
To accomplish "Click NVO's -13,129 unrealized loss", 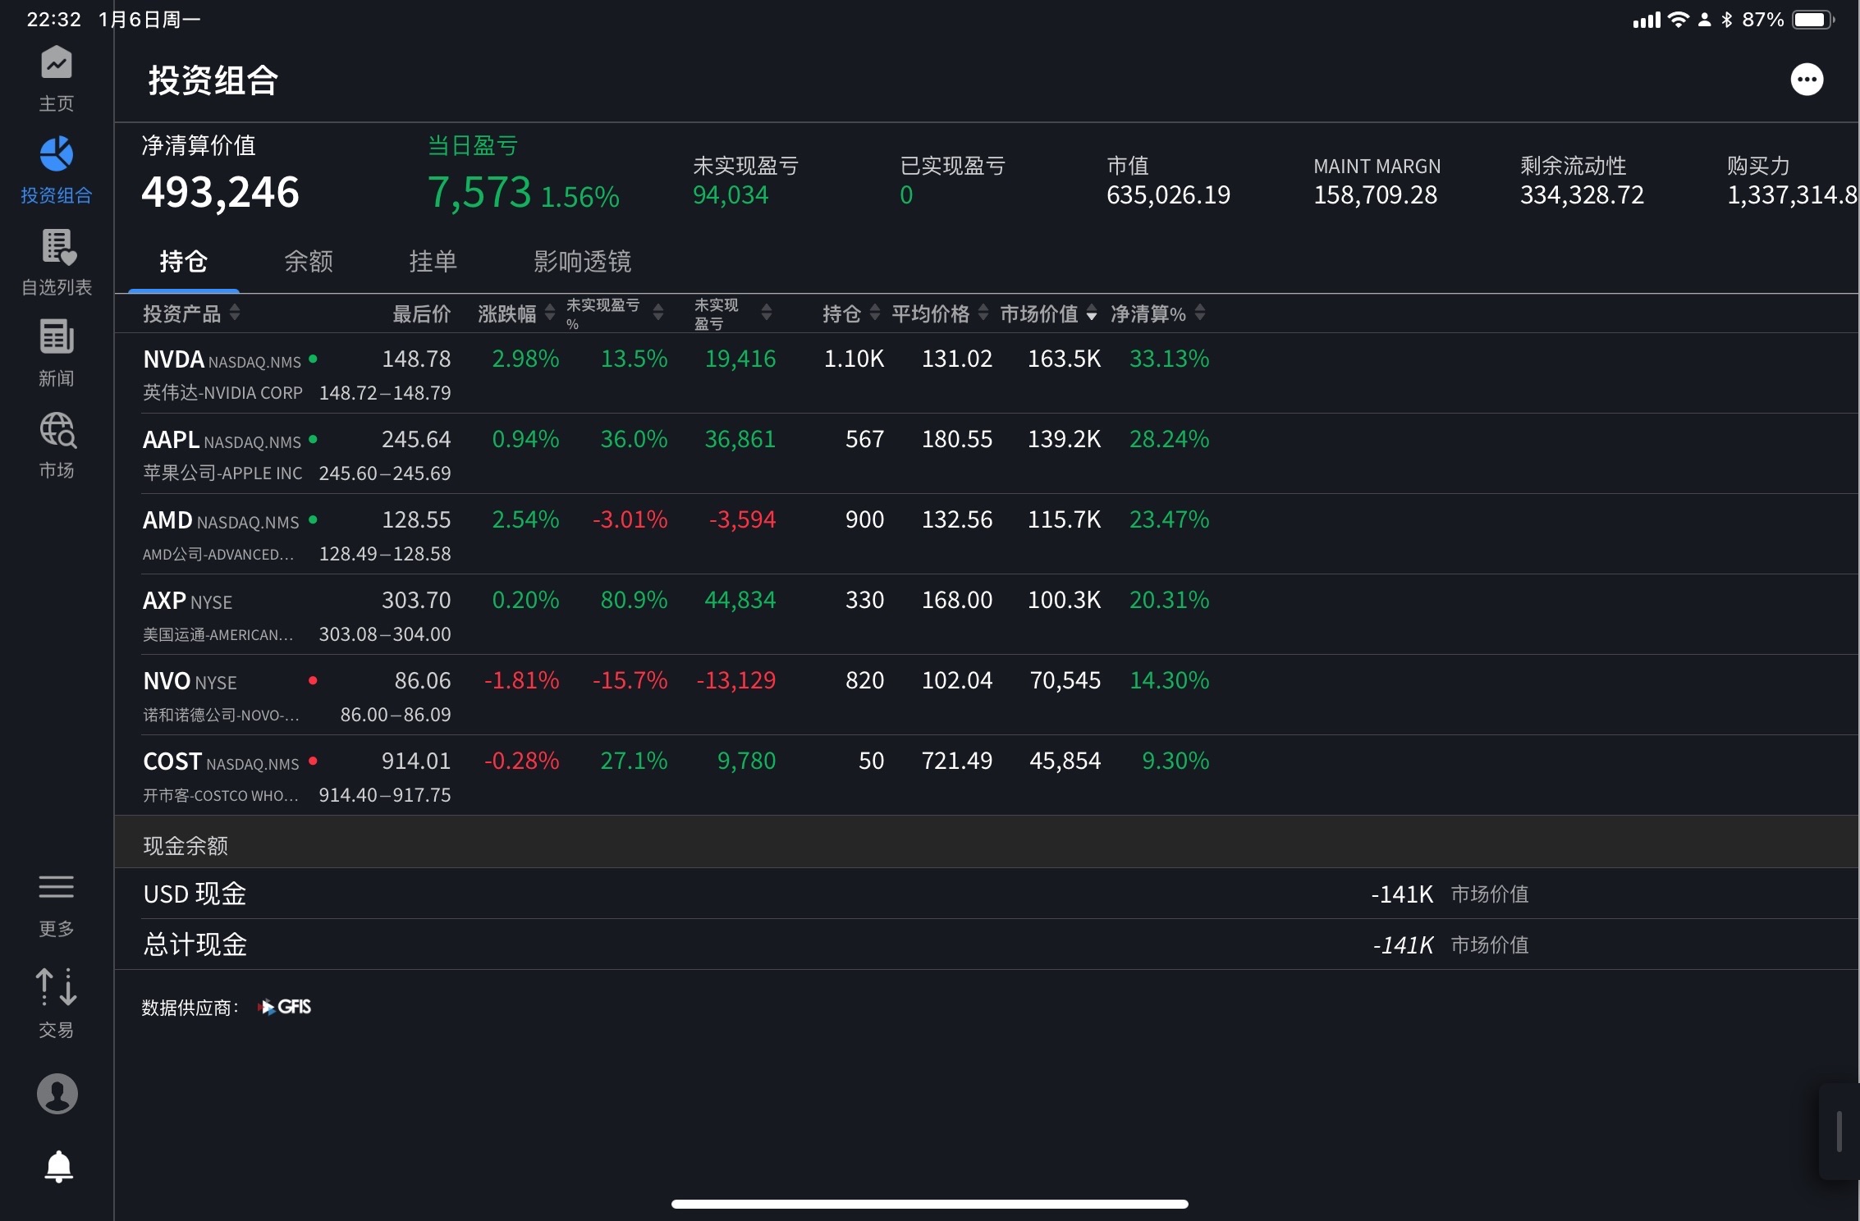I will [x=735, y=680].
